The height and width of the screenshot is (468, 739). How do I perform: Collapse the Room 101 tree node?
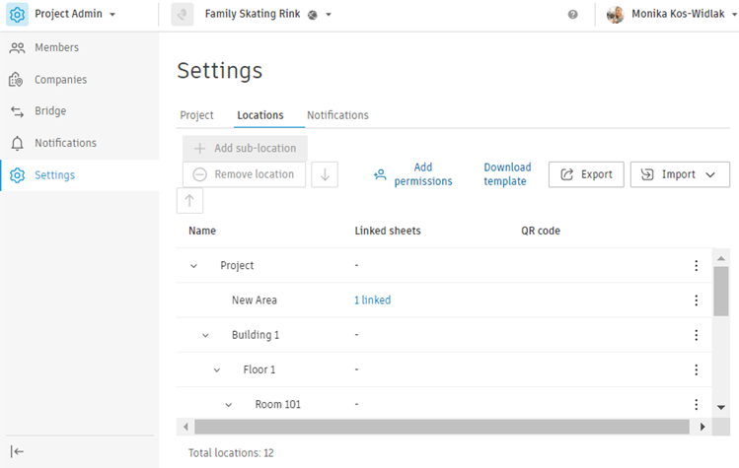(229, 404)
